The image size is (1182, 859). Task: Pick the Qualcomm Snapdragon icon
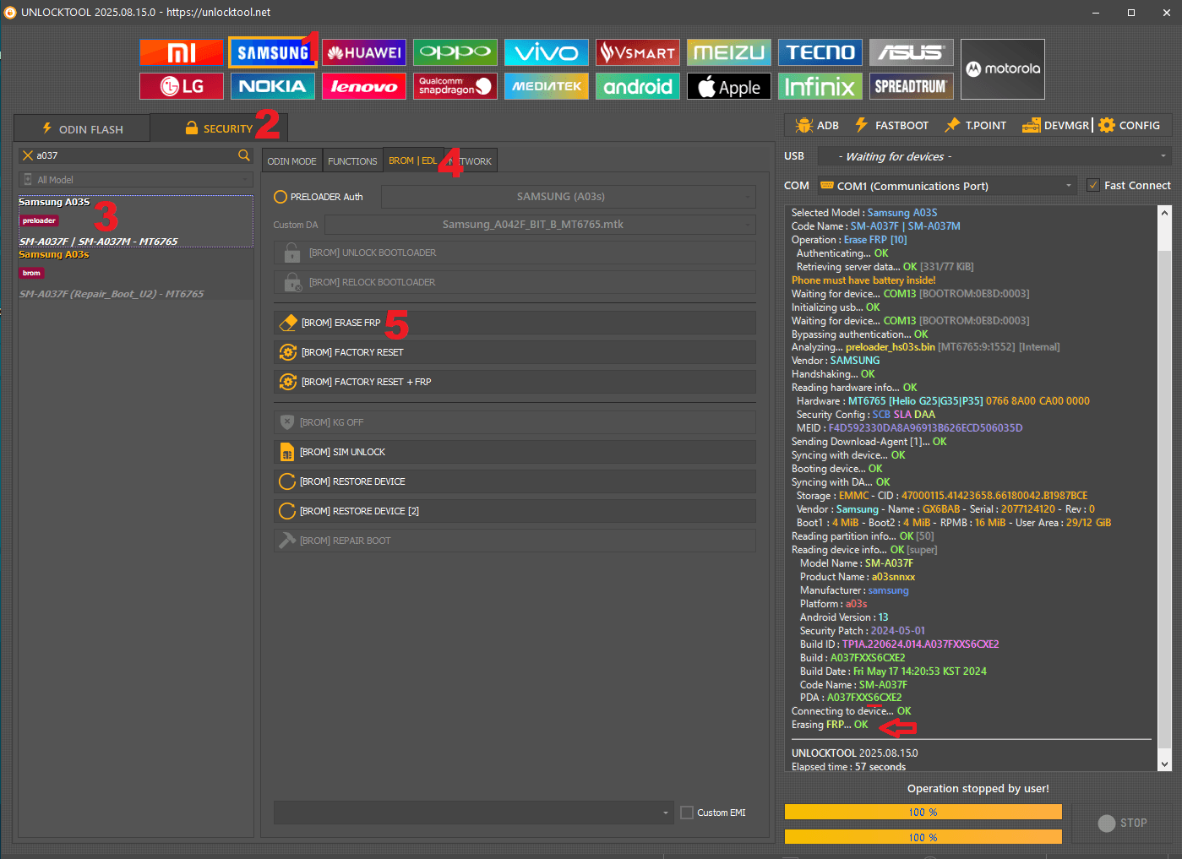click(x=455, y=86)
